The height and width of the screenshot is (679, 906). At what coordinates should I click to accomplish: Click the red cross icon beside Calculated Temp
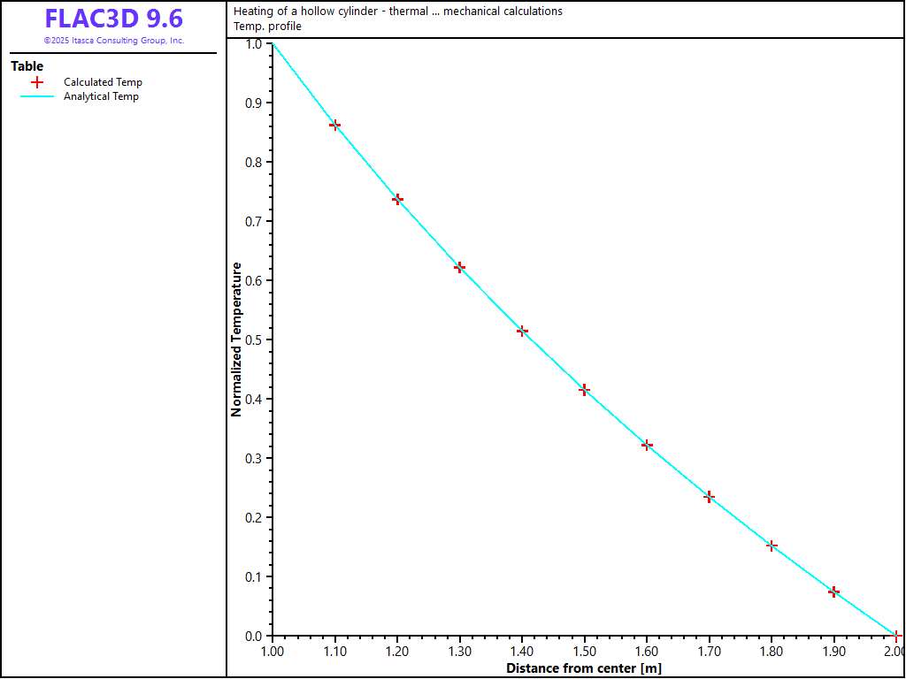[x=37, y=82]
